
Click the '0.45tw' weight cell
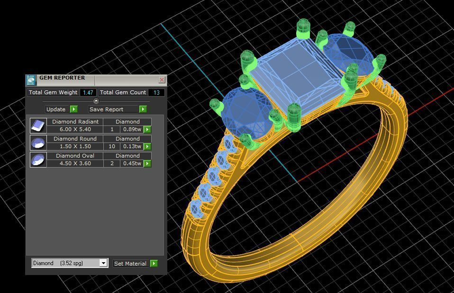tap(132, 163)
